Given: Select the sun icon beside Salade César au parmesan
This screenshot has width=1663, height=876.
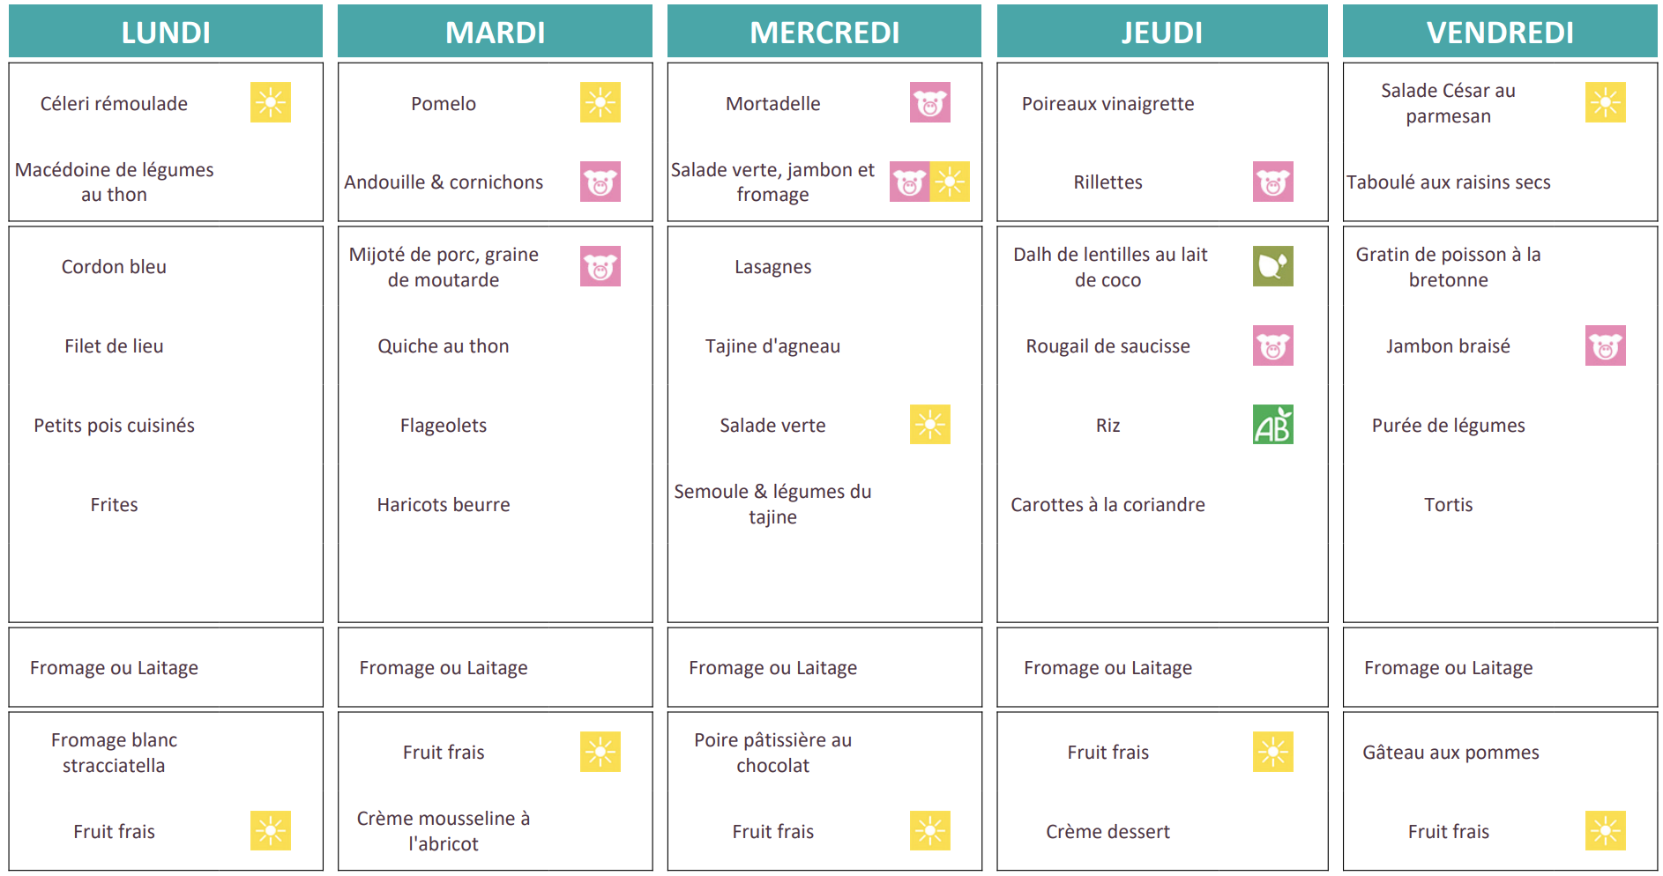Looking at the screenshot, I should [x=1605, y=102].
